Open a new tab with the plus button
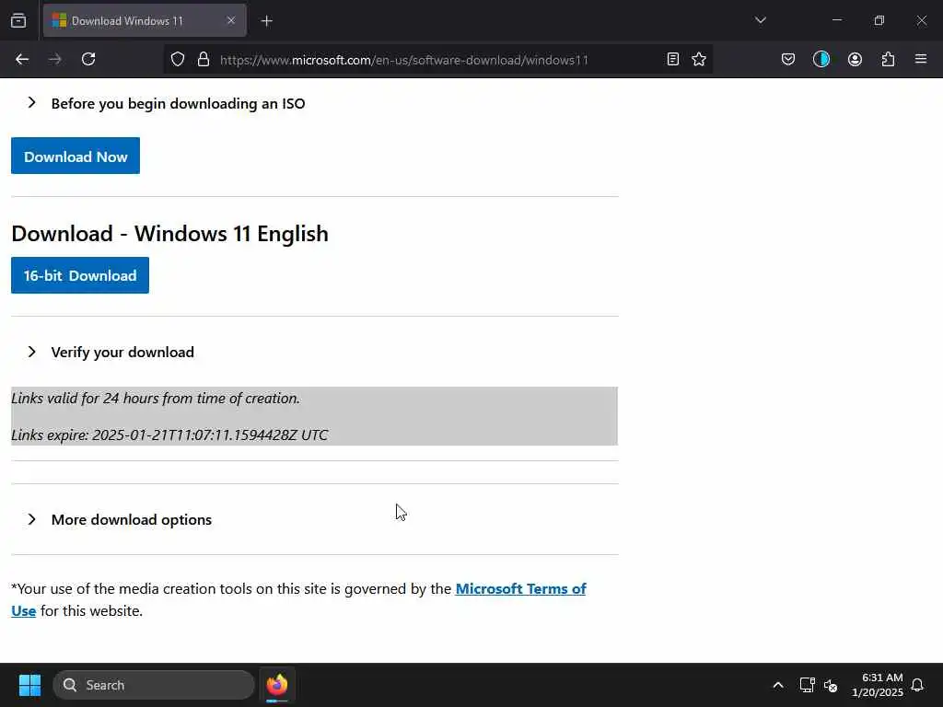 [266, 21]
